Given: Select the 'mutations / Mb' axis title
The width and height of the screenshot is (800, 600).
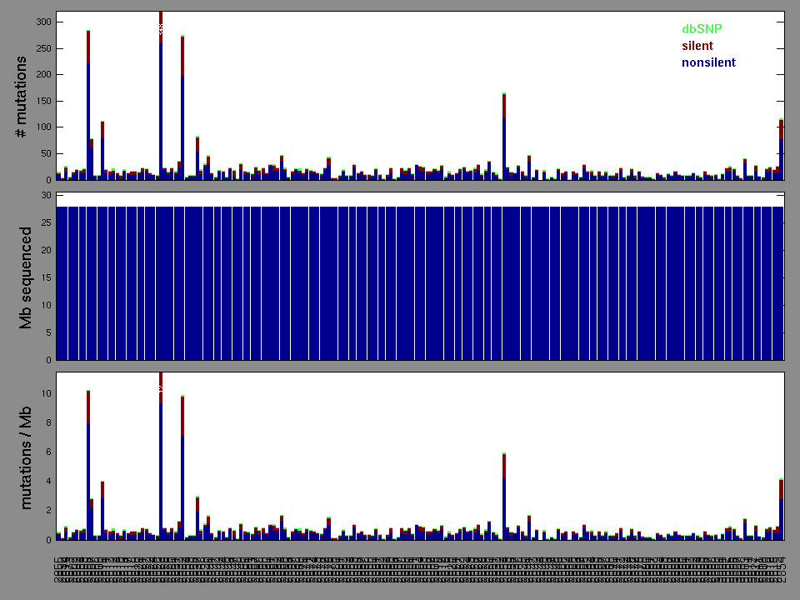Looking at the screenshot, I should pos(25,457).
